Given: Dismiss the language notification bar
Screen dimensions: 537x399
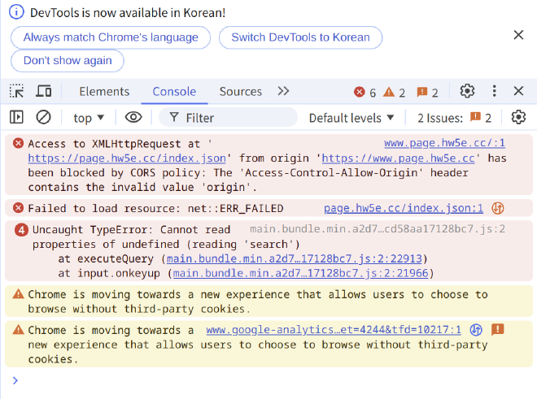Looking at the screenshot, I should click(x=518, y=35).
